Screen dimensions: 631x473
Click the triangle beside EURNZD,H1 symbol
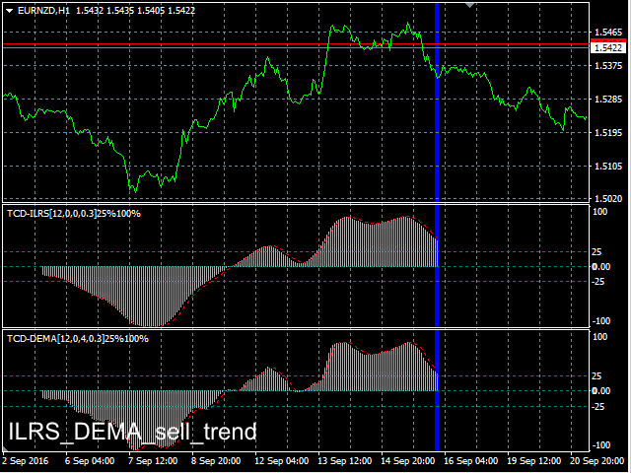pos(9,9)
